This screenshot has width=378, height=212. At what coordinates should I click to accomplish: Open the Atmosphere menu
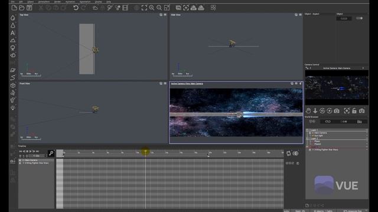point(44,2)
